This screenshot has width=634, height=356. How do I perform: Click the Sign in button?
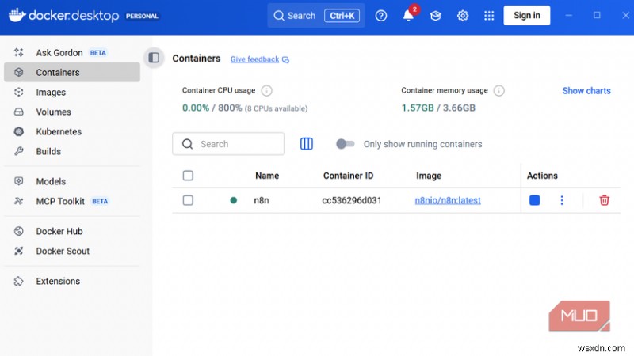click(x=526, y=15)
